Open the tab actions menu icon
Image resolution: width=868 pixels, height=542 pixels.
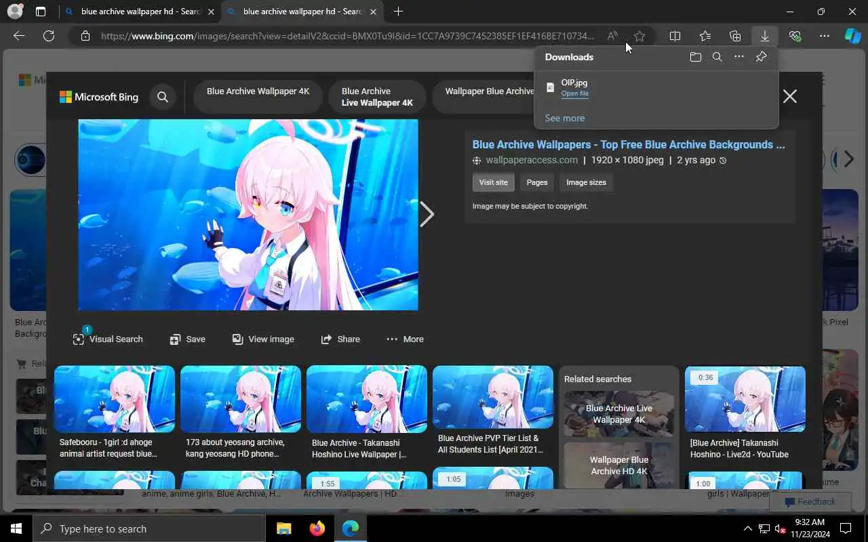[41, 12]
